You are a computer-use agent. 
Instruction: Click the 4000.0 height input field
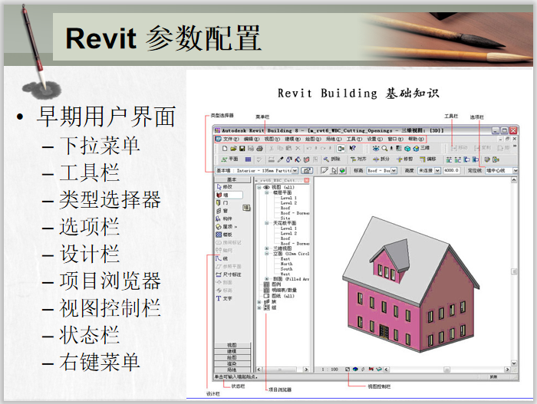tap(450, 170)
